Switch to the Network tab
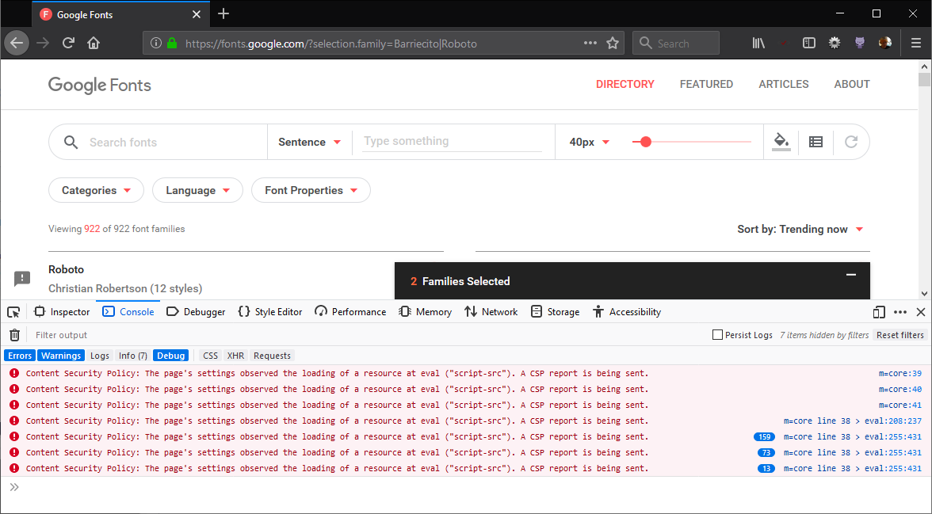The height and width of the screenshot is (514, 932). click(491, 311)
